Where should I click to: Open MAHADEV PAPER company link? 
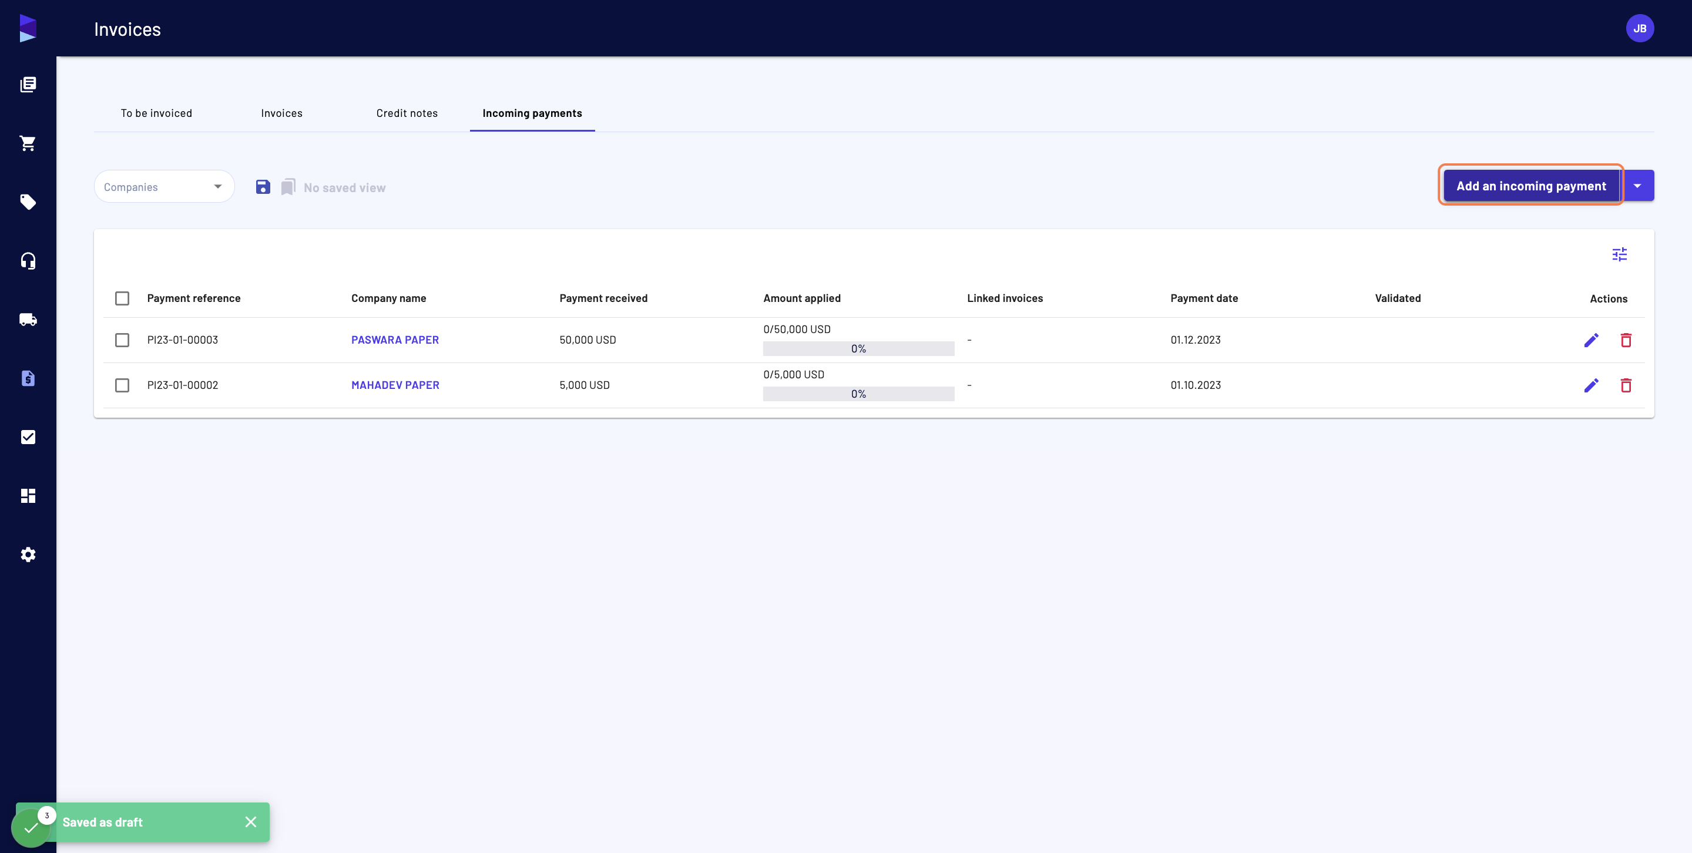coord(395,385)
